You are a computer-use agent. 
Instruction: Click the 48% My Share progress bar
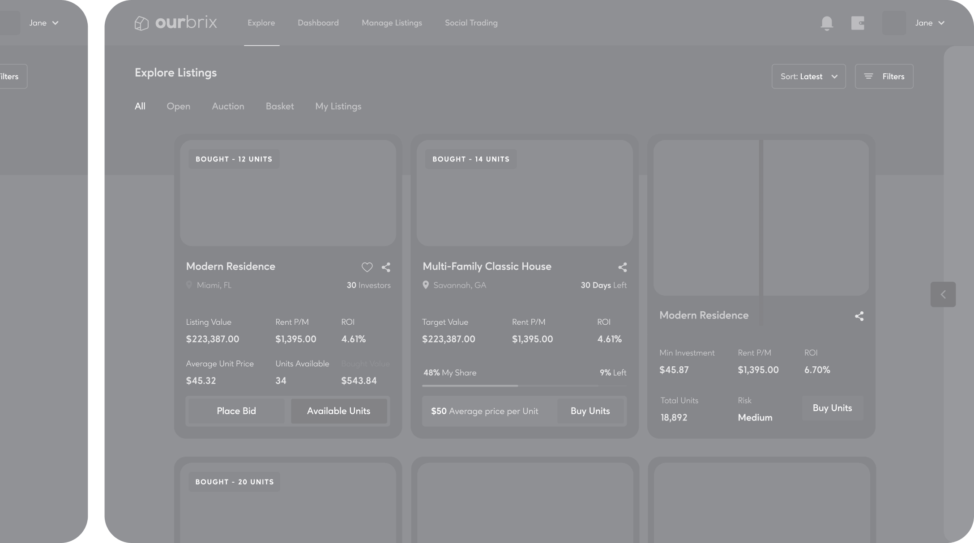(x=524, y=386)
